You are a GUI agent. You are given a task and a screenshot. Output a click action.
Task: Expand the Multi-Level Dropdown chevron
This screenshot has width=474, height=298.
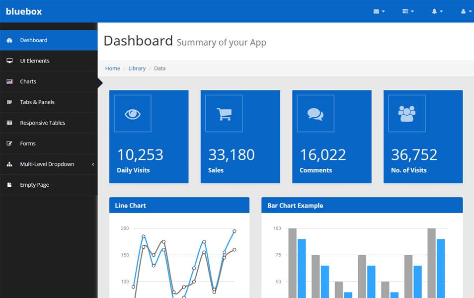pos(92,164)
